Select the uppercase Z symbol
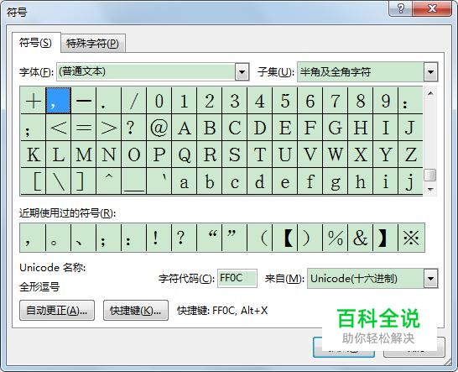Screen dimensions: 458x372 tap(410, 155)
